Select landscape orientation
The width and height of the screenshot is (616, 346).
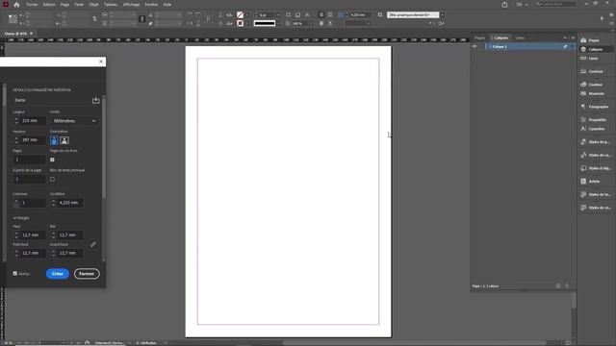[64, 140]
